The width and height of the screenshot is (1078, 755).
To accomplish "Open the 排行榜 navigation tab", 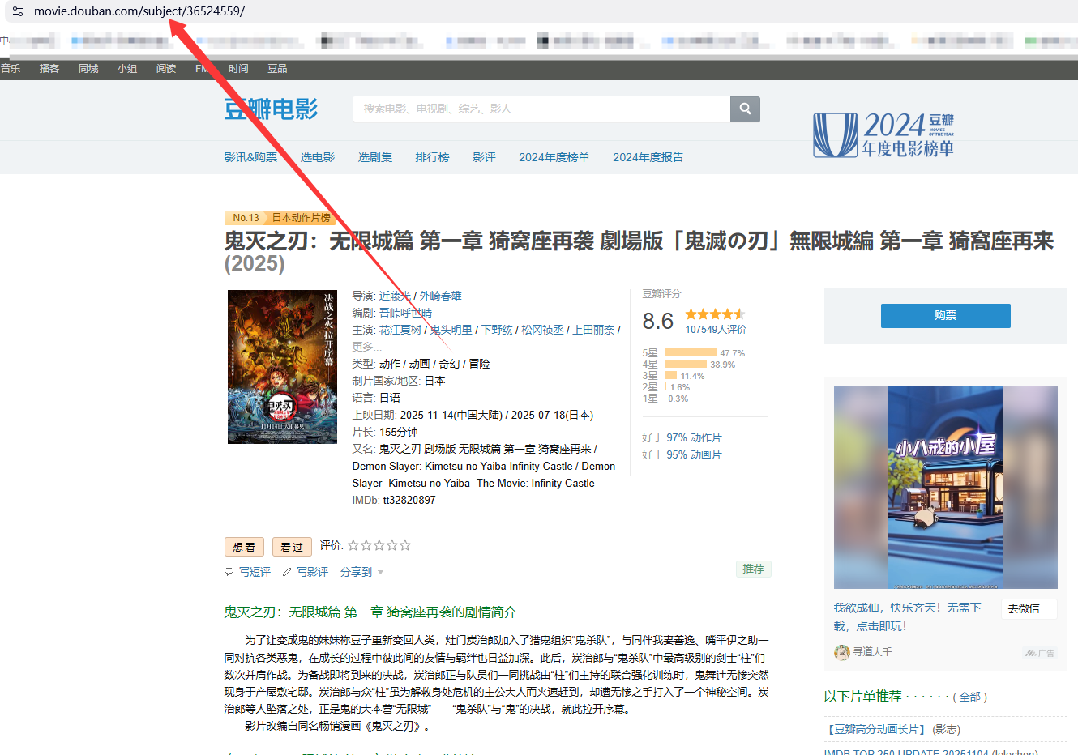I will (x=432, y=157).
